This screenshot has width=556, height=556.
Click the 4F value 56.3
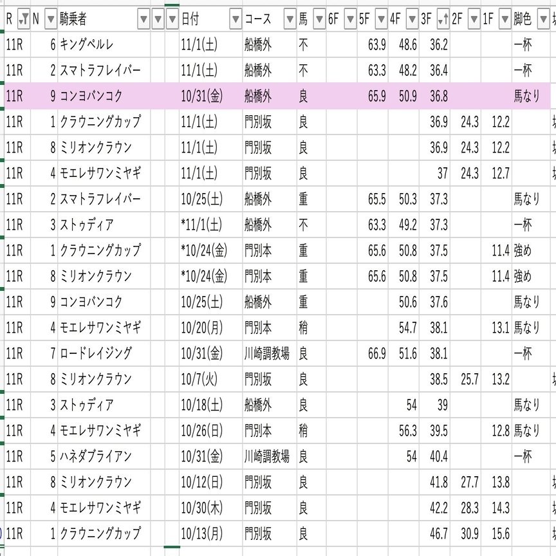[407, 431]
